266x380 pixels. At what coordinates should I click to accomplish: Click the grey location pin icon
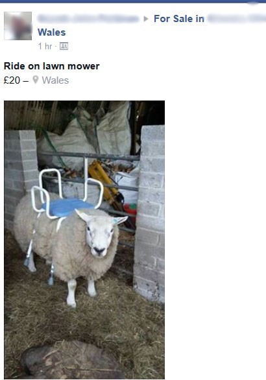[x=36, y=80]
